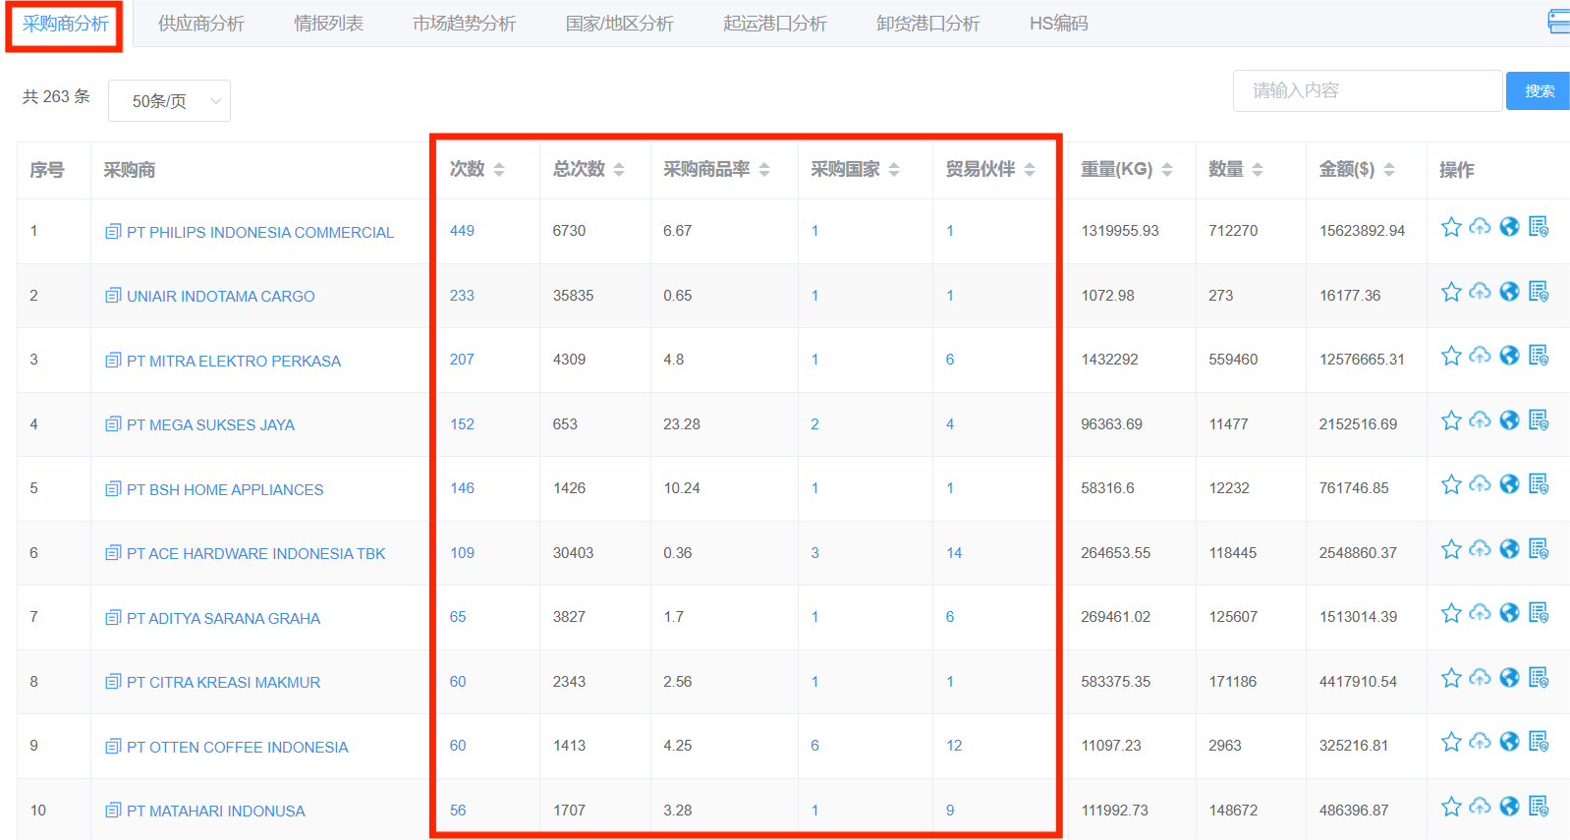This screenshot has width=1570, height=840.
Task: Sort by 采购国家 column arrows
Action: pos(894,170)
